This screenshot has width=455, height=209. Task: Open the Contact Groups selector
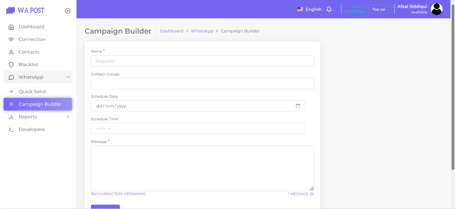pyautogui.click(x=202, y=83)
